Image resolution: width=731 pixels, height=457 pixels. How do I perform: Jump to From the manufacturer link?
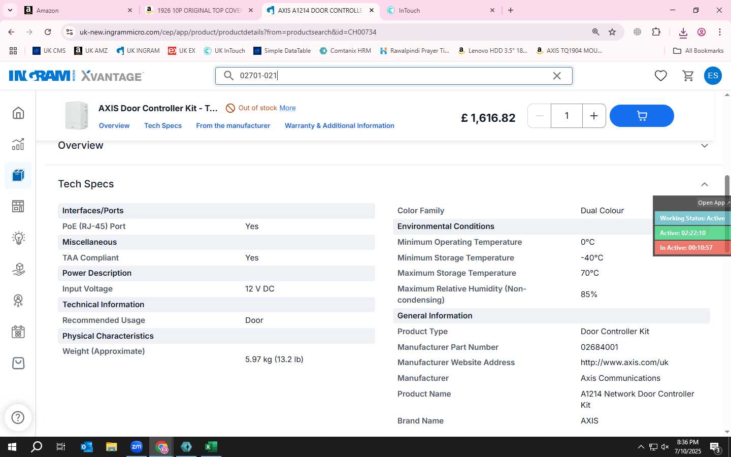233,125
